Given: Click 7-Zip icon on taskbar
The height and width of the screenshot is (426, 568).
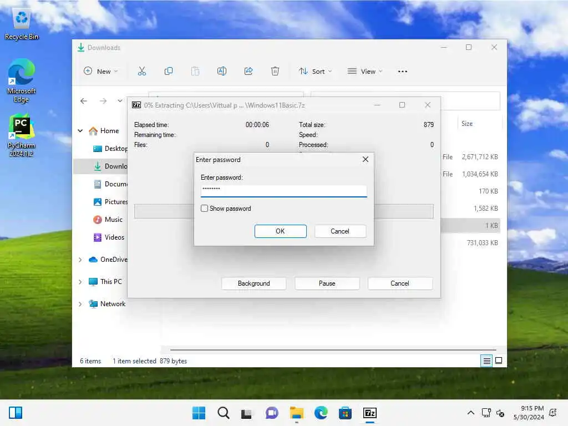Looking at the screenshot, I should point(370,413).
